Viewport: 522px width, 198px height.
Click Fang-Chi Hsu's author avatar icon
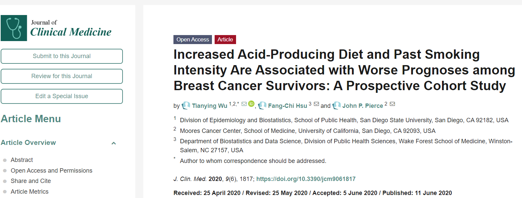tap(262, 106)
